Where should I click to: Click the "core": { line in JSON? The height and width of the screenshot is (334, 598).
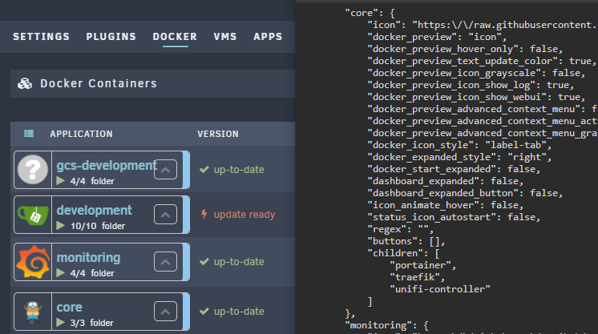(x=370, y=13)
